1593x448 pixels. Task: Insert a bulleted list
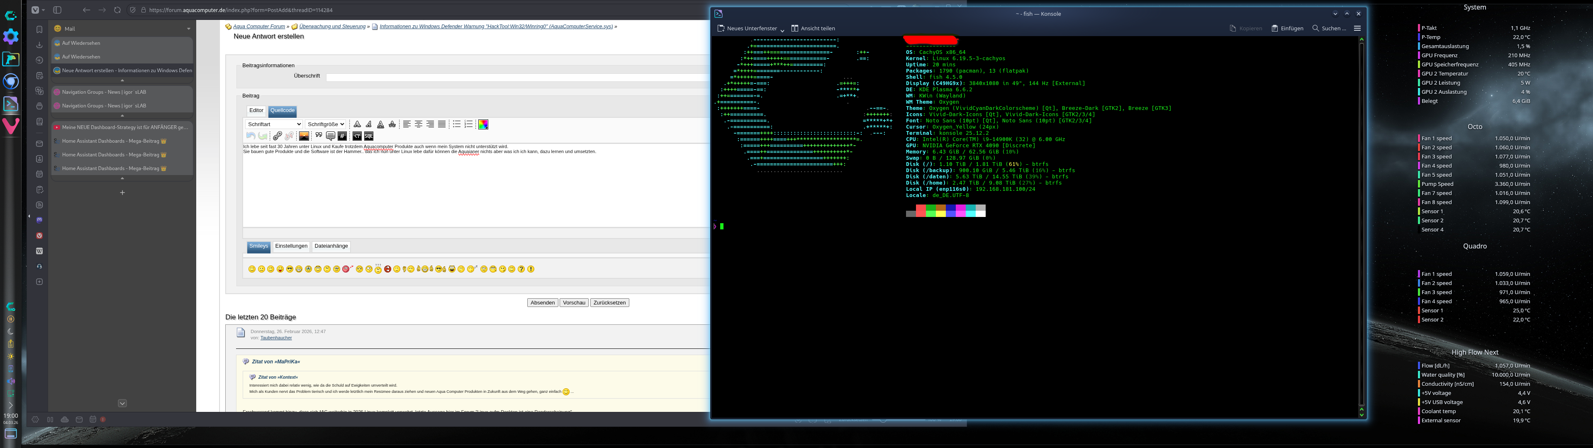456,124
